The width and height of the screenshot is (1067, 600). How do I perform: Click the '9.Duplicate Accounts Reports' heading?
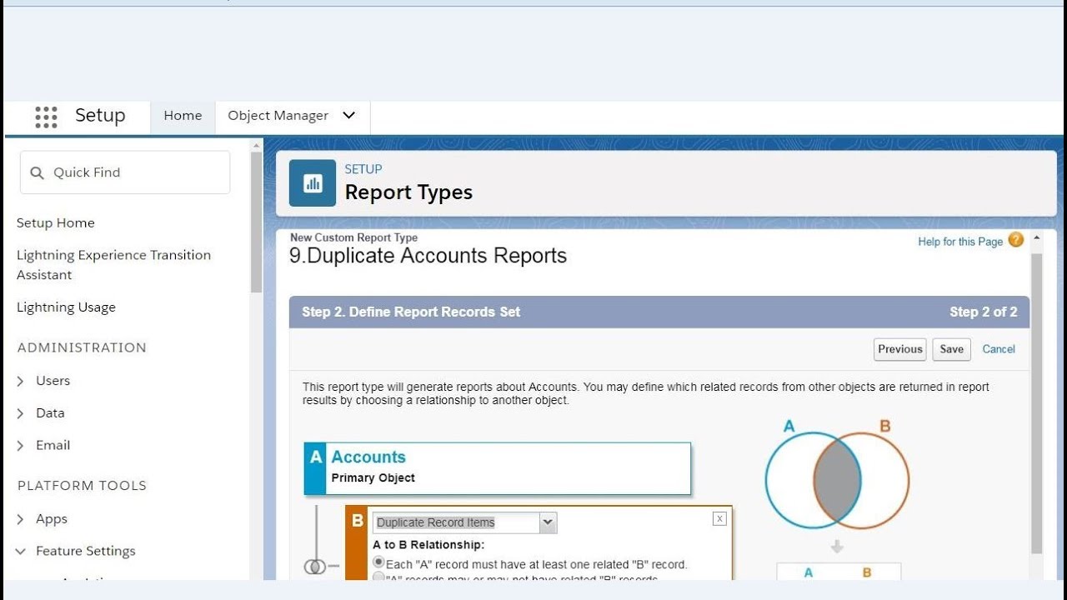pyautogui.click(x=428, y=256)
